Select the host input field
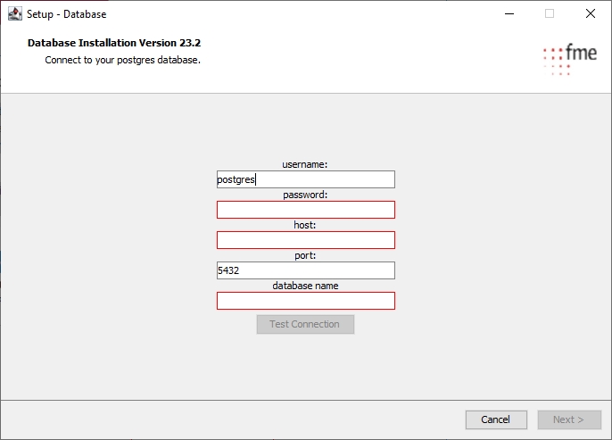Screen dimensions: 612x440 click(x=305, y=240)
